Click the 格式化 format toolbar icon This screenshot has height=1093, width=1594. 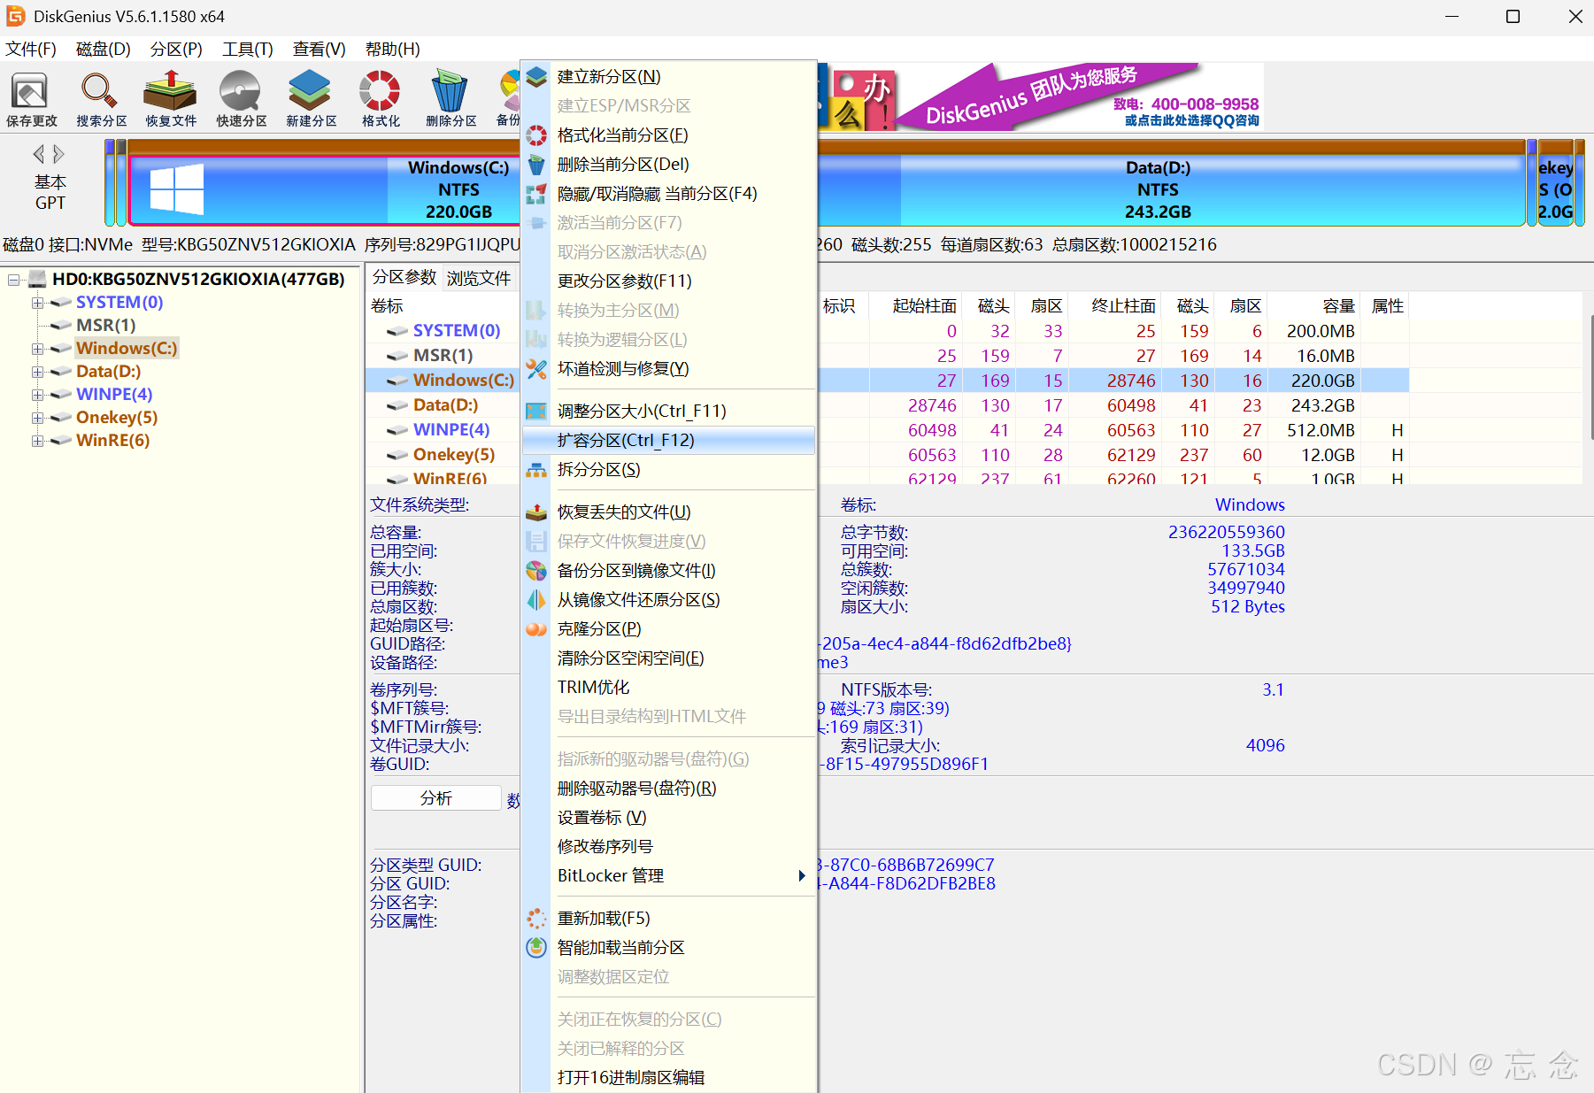point(381,98)
